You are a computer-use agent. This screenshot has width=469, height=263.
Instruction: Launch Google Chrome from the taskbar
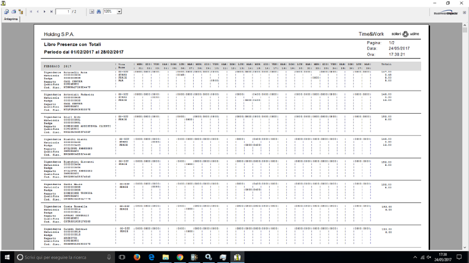[180, 257]
